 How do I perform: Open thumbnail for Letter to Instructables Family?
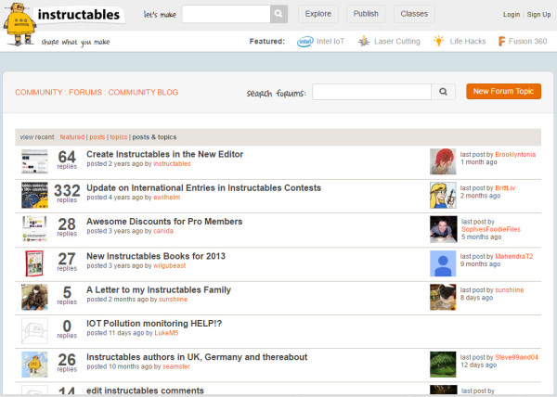point(34,297)
